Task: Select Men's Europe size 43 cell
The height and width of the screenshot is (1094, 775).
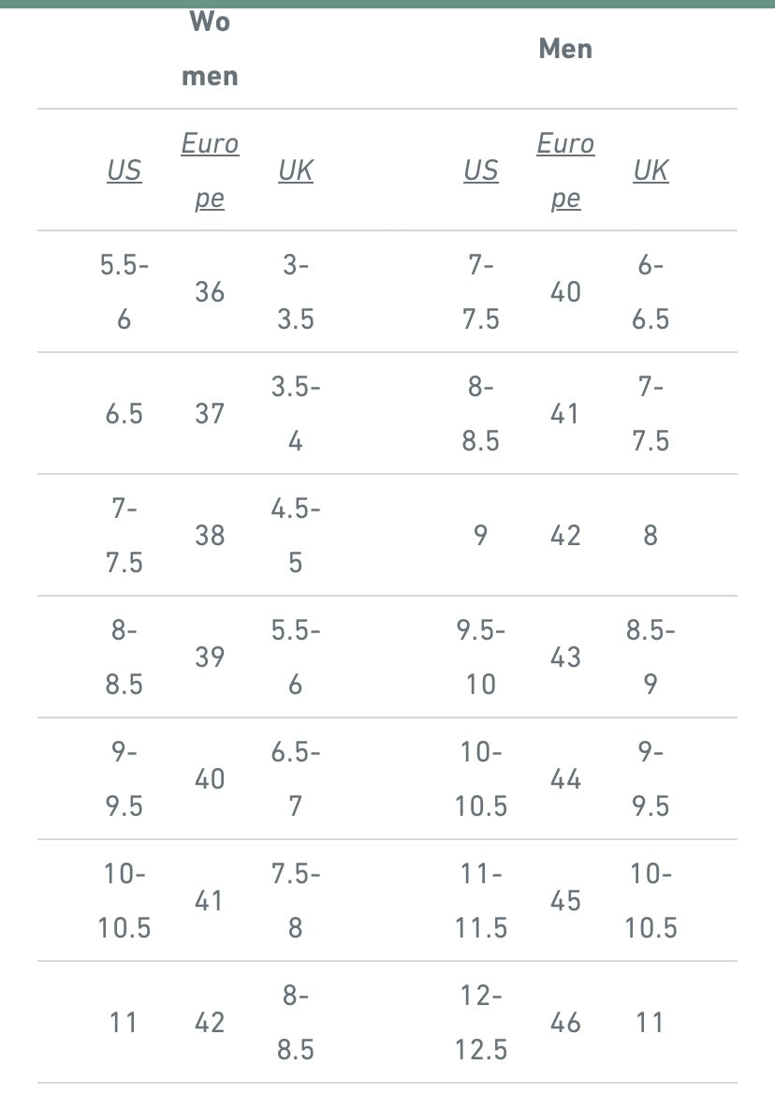Action: (x=565, y=658)
